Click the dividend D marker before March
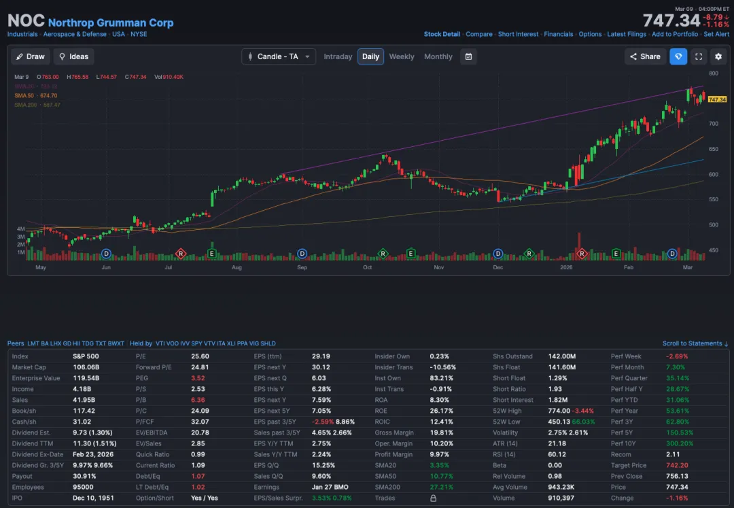Image resolution: width=734 pixels, height=508 pixels. 672,254
